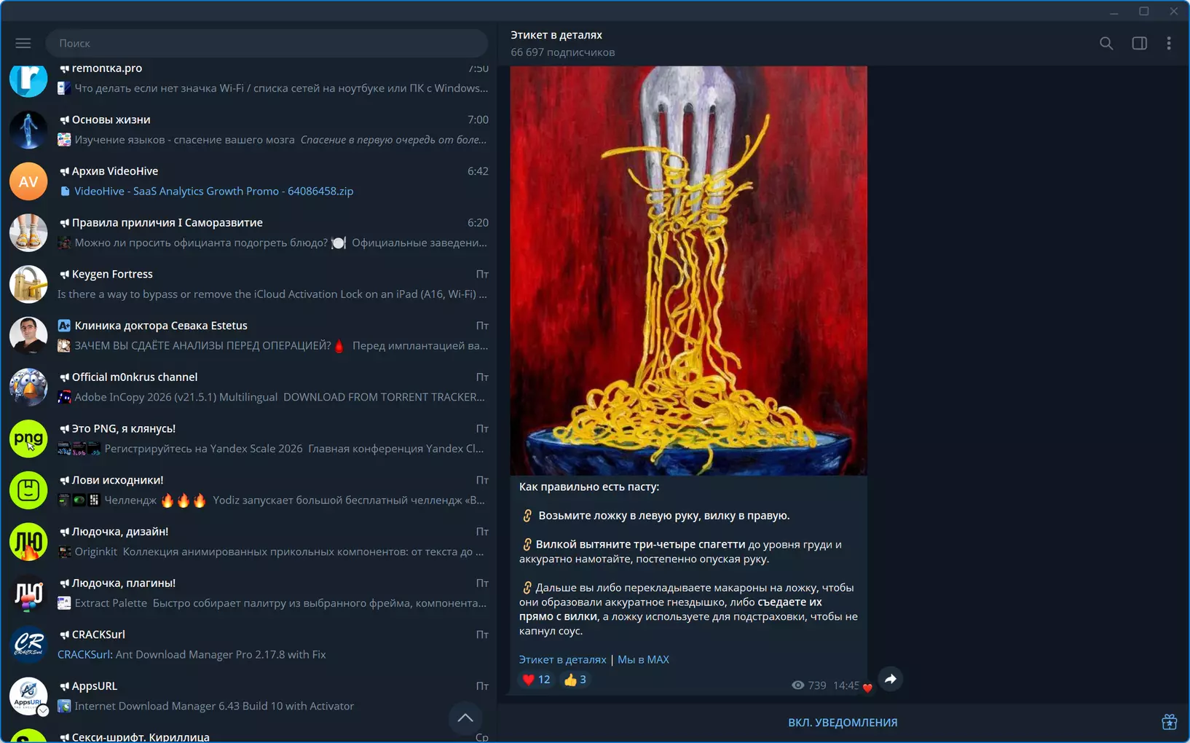Enable notifications with ВКЛ. УВЕДОМЛЕНИЯ

(843, 723)
